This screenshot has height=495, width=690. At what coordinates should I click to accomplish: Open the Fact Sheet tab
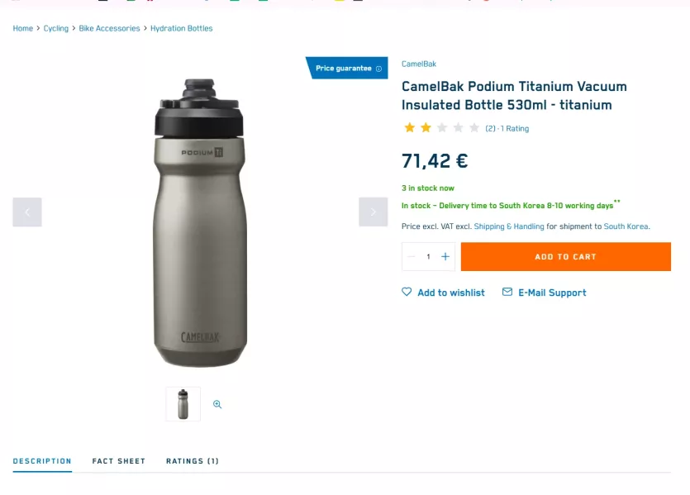119,461
